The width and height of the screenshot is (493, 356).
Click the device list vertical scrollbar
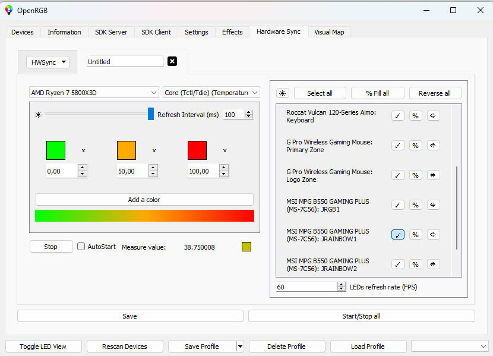coord(457,208)
